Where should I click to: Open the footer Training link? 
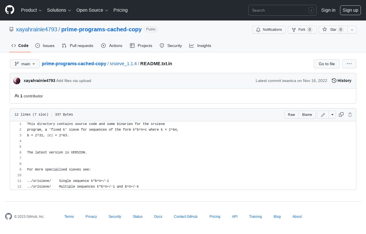(255, 217)
